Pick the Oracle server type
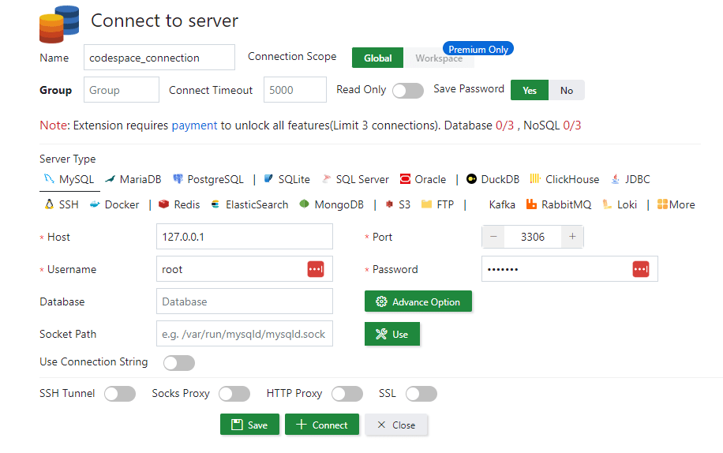723x453 pixels. [423, 179]
